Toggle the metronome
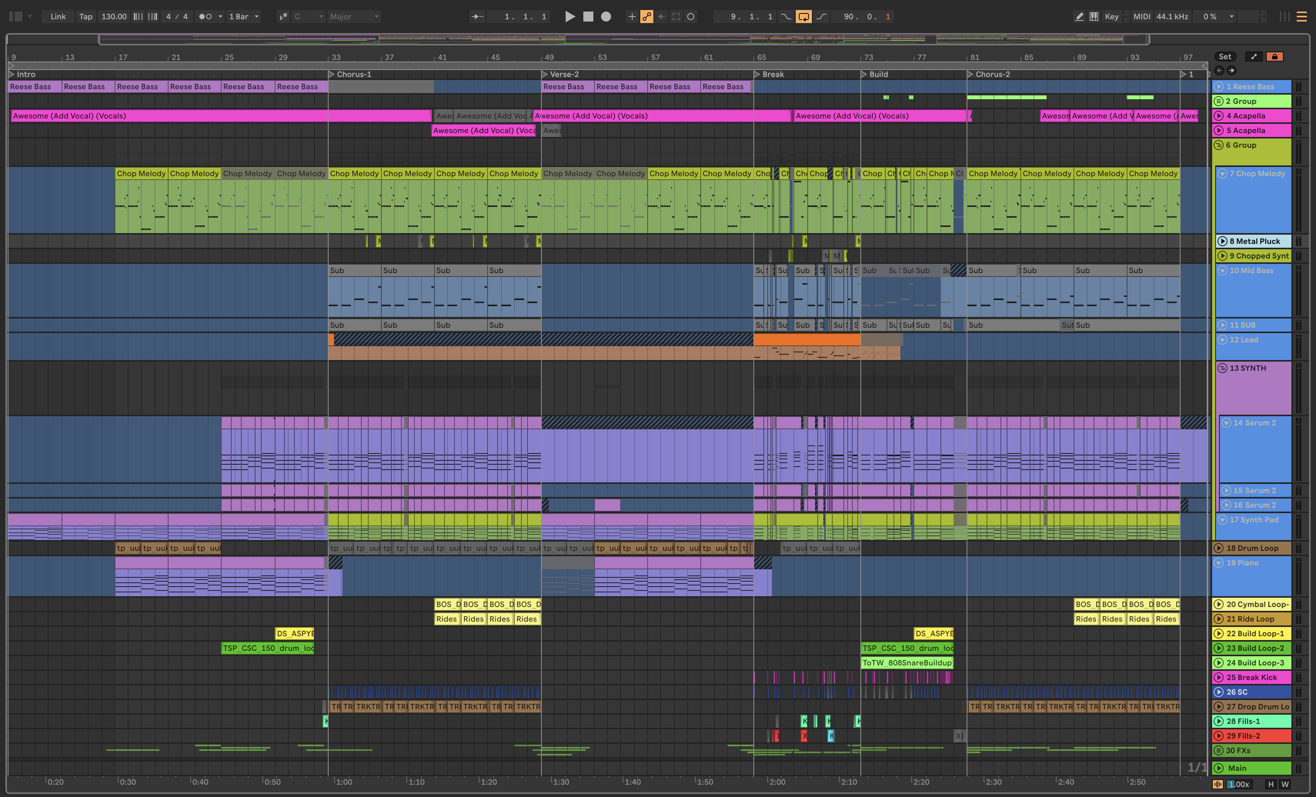1316x797 pixels. pyautogui.click(x=205, y=17)
